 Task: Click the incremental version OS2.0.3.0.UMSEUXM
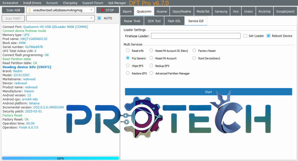(x=48, y=107)
